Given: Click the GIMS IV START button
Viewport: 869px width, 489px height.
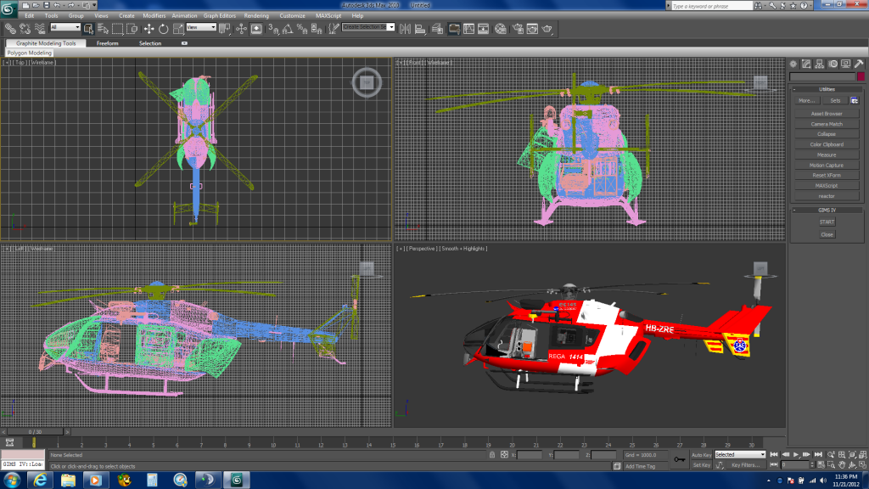Looking at the screenshot, I should [x=827, y=222].
